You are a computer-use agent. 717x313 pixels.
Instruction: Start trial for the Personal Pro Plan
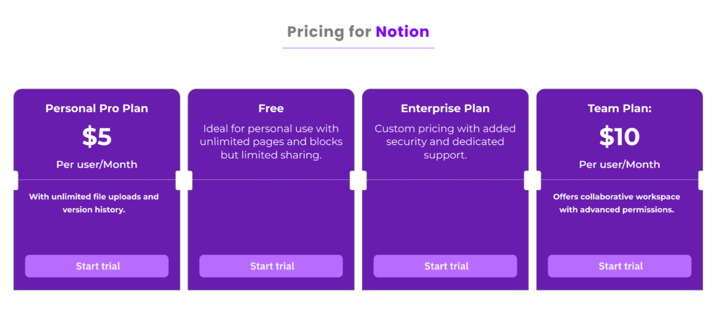click(97, 266)
